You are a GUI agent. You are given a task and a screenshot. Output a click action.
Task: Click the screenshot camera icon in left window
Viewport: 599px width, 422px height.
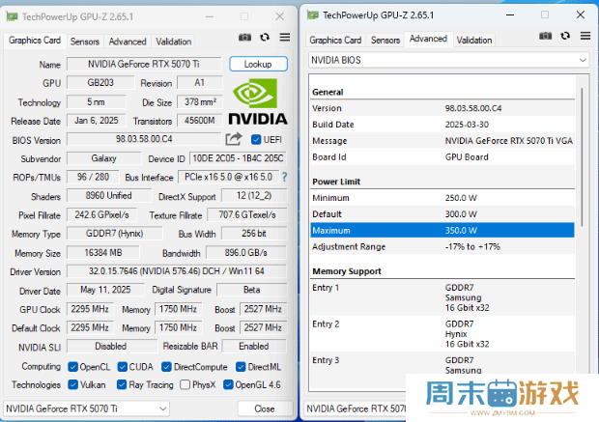coord(245,38)
